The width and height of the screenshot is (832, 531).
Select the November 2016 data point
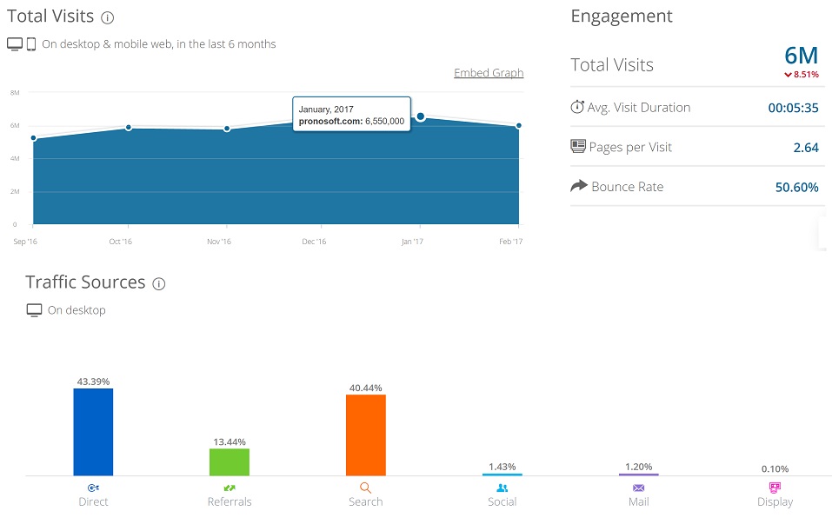tap(227, 129)
